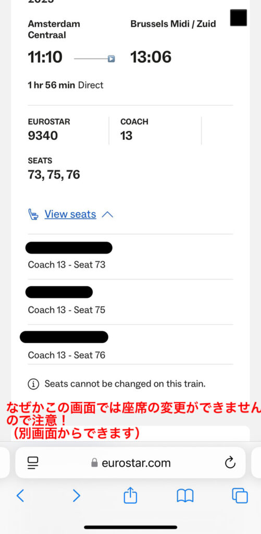261x534 pixels.
Task: Tap the Safari back arrow
Action: 20,495
